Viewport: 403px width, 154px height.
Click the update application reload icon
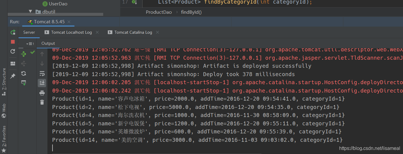click(13, 51)
